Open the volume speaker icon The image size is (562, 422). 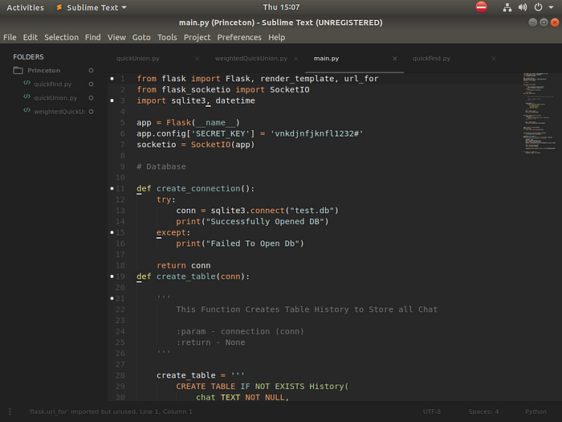click(523, 7)
